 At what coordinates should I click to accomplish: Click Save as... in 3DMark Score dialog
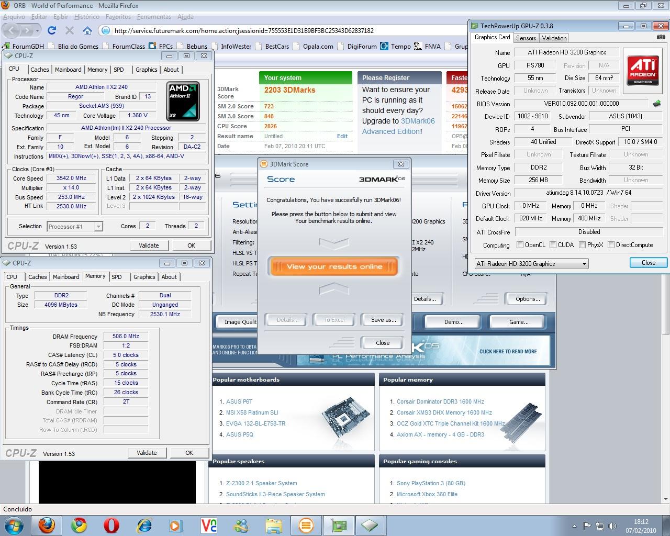[383, 320]
